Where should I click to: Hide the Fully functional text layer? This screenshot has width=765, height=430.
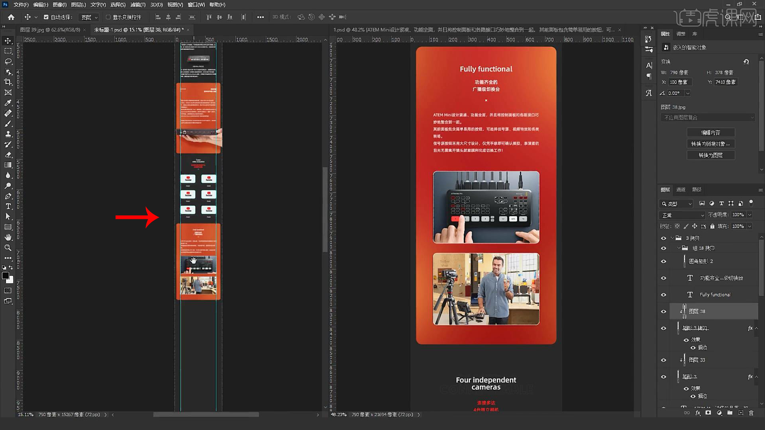663,295
